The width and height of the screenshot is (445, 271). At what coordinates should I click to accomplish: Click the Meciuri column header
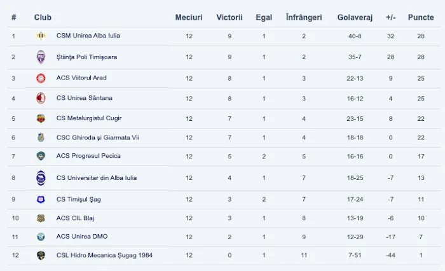[x=189, y=17]
